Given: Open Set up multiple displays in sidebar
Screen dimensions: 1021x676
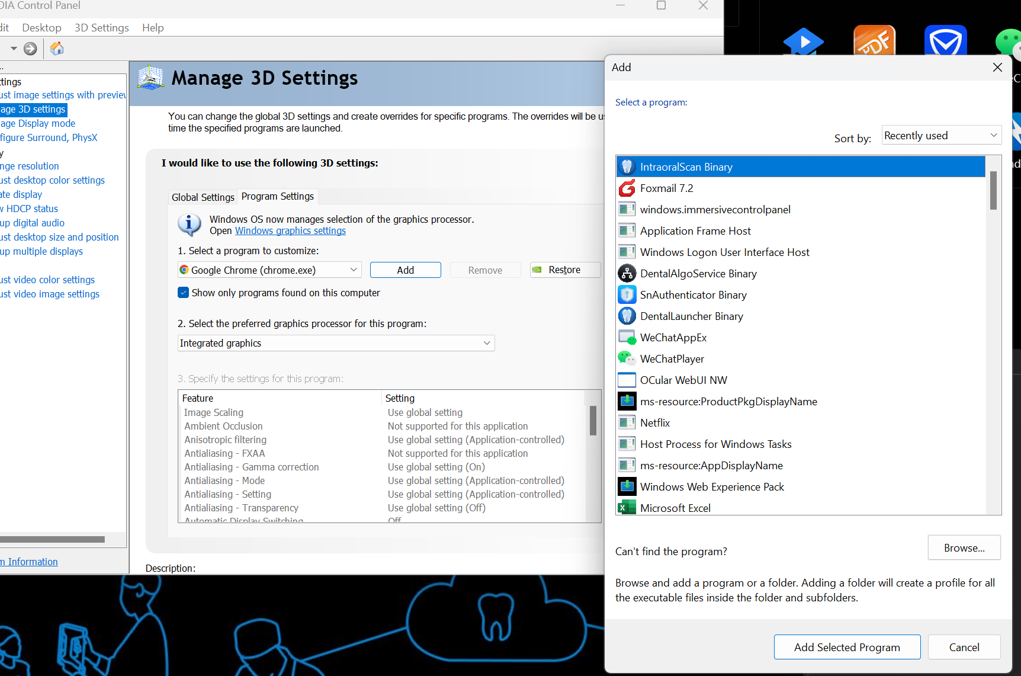Looking at the screenshot, I should pyautogui.click(x=41, y=251).
